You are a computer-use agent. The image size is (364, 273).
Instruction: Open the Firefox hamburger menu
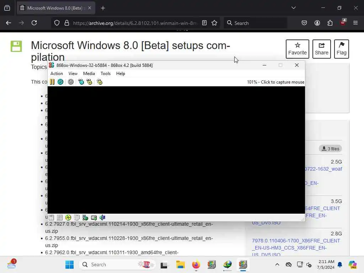coord(355,23)
